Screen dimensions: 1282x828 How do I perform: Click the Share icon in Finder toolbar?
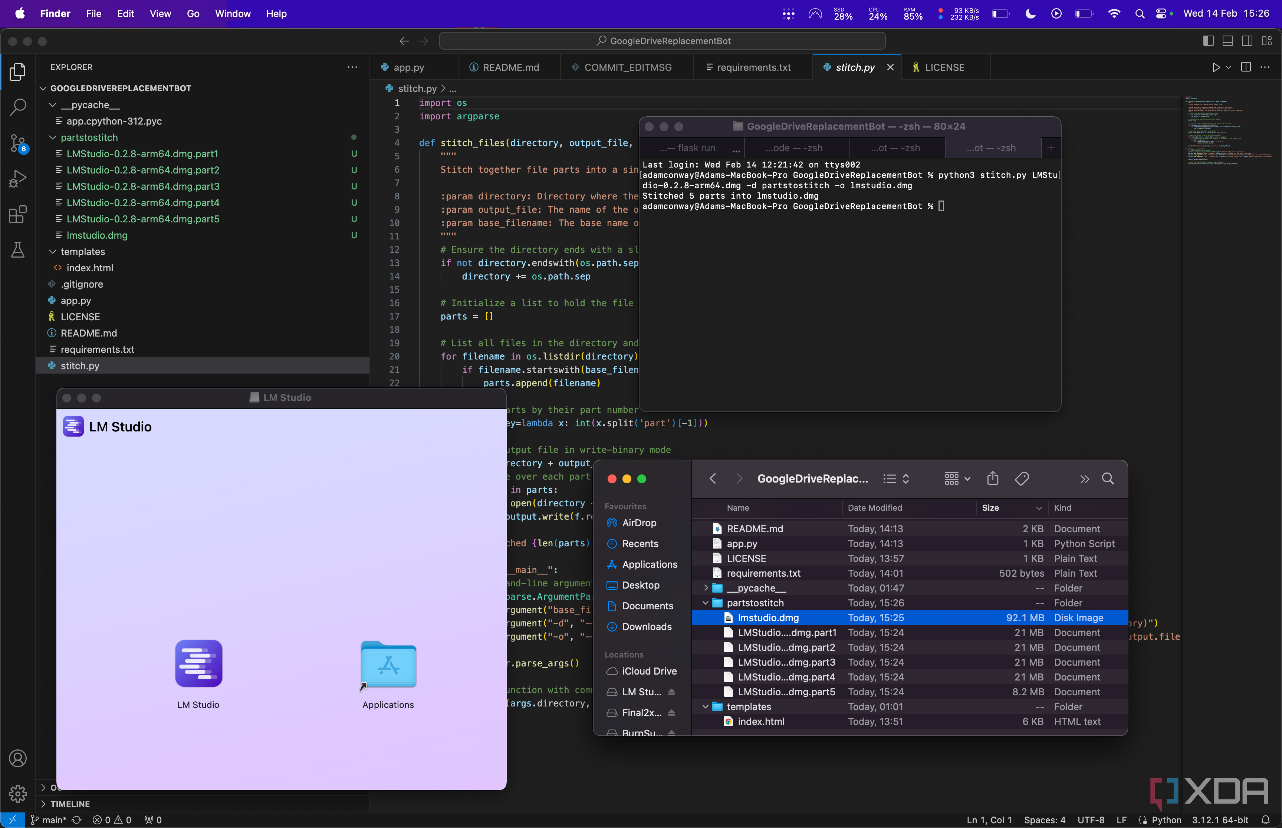(993, 478)
